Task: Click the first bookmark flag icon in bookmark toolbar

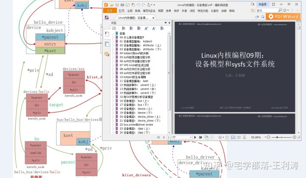Action: tap(123, 28)
